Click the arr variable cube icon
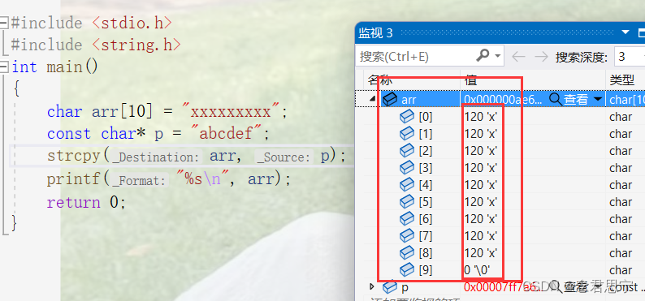Screen dimensions: 645x301 tap(390, 99)
